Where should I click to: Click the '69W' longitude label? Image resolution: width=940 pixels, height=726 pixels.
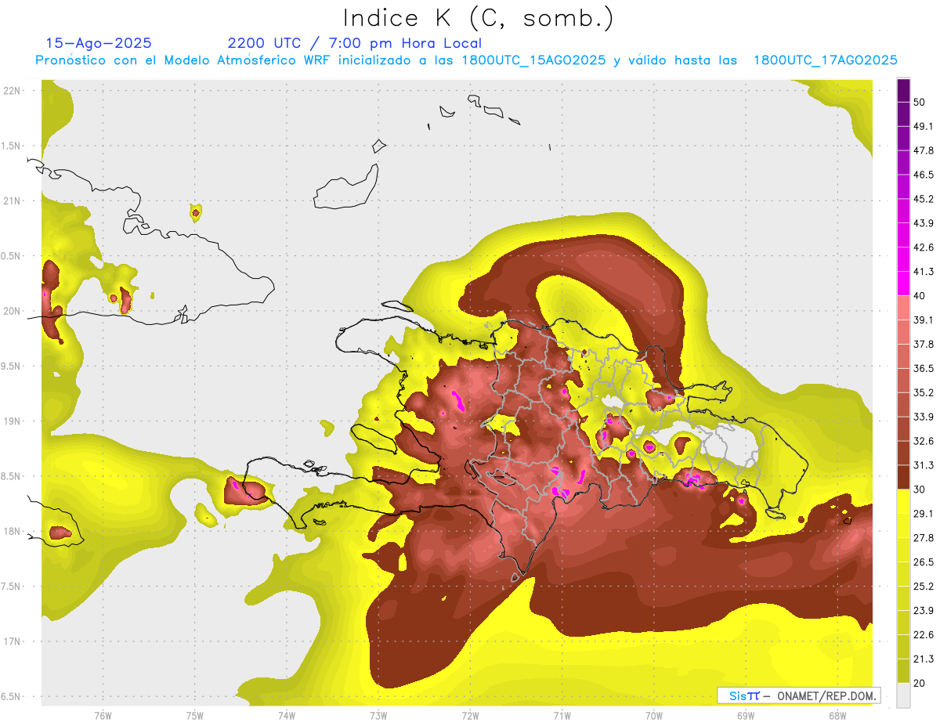(x=746, y=715)
